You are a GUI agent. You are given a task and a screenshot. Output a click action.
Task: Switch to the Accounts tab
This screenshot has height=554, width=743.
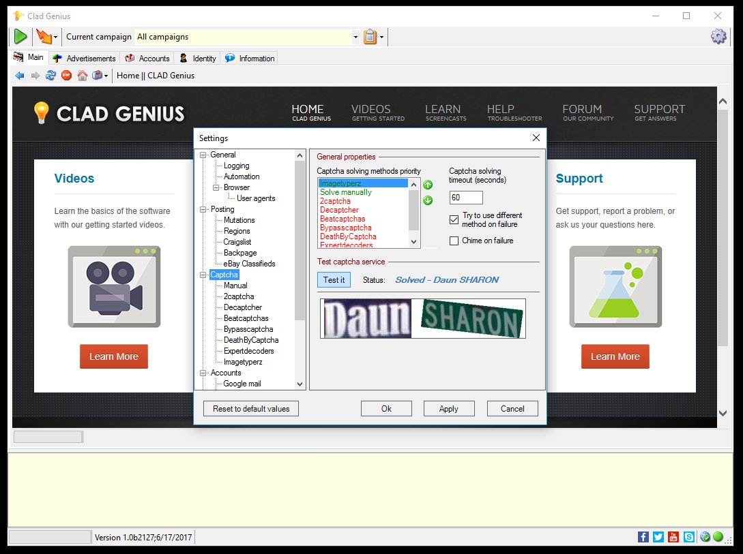(x=147, y=58)
